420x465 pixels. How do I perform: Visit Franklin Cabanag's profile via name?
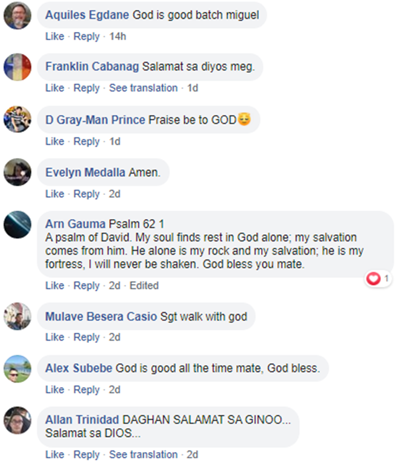pyautogui.click(x=92, y=67)
